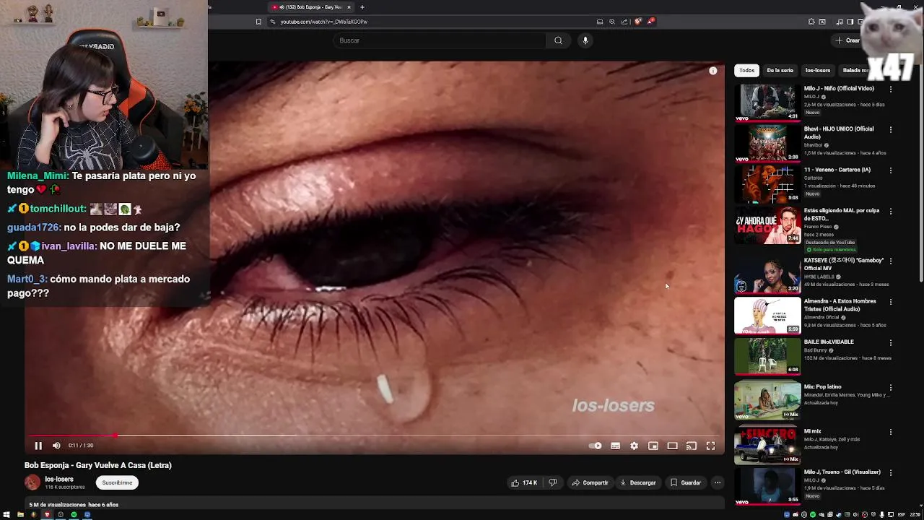Bookmark the page with the bookmark icon

[x=258, y=22]
